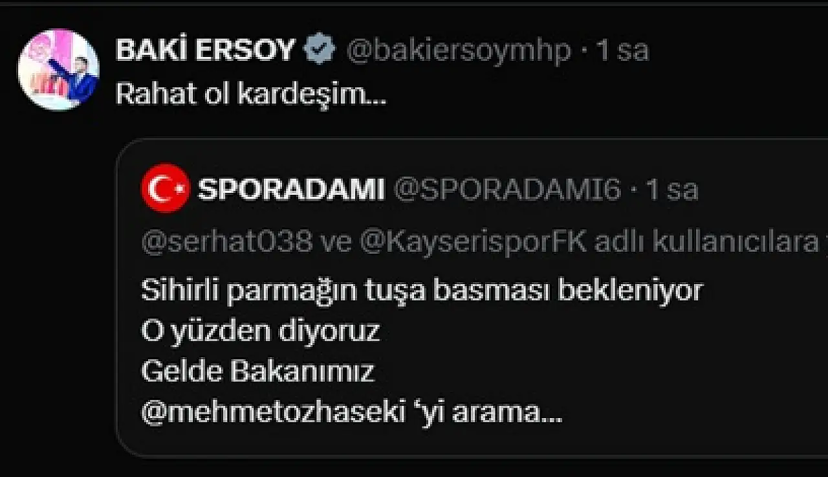The image size is (828, 477).
Task: Open the @bakiersoymhp handle
Action: [459, 51]
